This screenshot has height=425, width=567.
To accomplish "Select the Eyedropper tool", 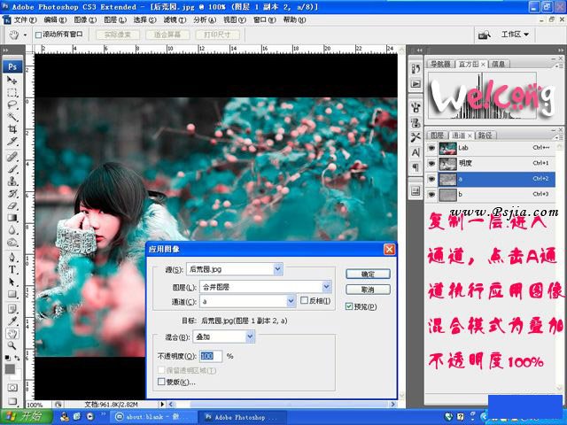I will point(12,321).
